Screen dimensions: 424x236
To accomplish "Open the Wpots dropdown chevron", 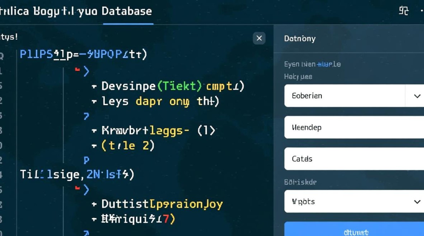I will point(417,201).
